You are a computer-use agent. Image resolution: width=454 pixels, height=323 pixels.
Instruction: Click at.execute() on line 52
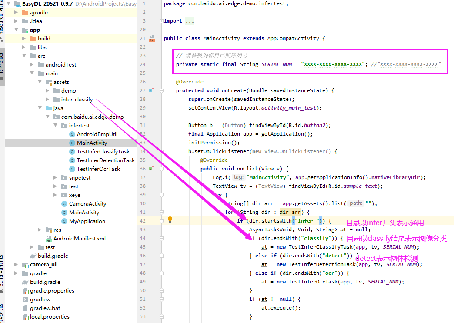(x=281, y=308)
